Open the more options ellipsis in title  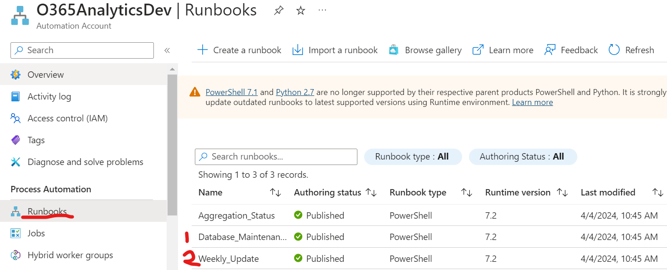[x=322, y=10]
